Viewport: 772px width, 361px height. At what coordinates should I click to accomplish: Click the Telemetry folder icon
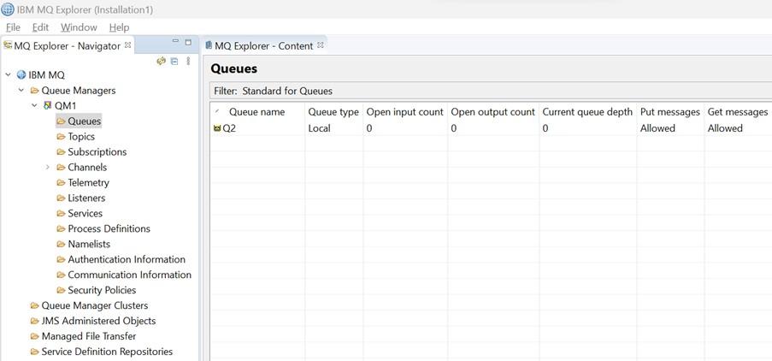click(61, 183)
